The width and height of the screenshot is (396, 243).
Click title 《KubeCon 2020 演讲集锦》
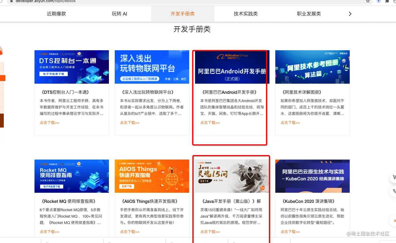click(309, 201)
